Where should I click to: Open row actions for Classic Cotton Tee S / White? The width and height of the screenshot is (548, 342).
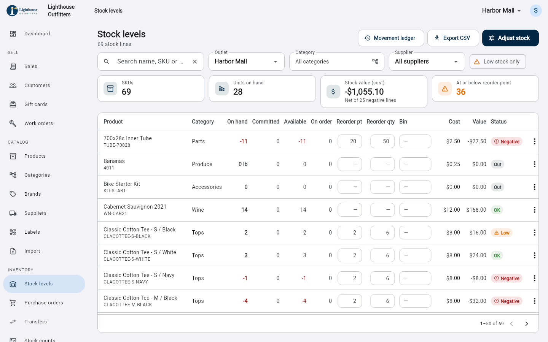click(535, 255)
